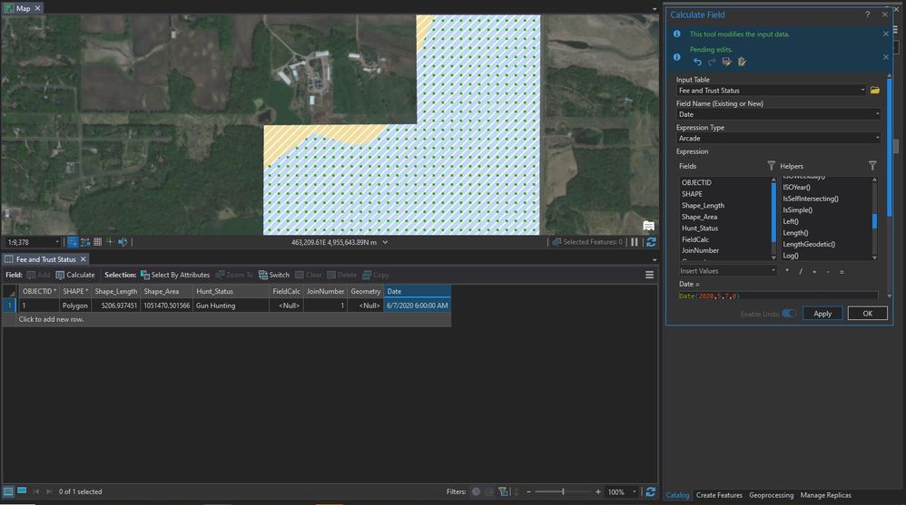Click the Helpers filter funnel icon
Viewport: 906px width, 505px height.
[x=872, y=166]
